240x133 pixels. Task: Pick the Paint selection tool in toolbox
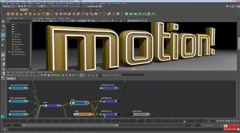3,30
